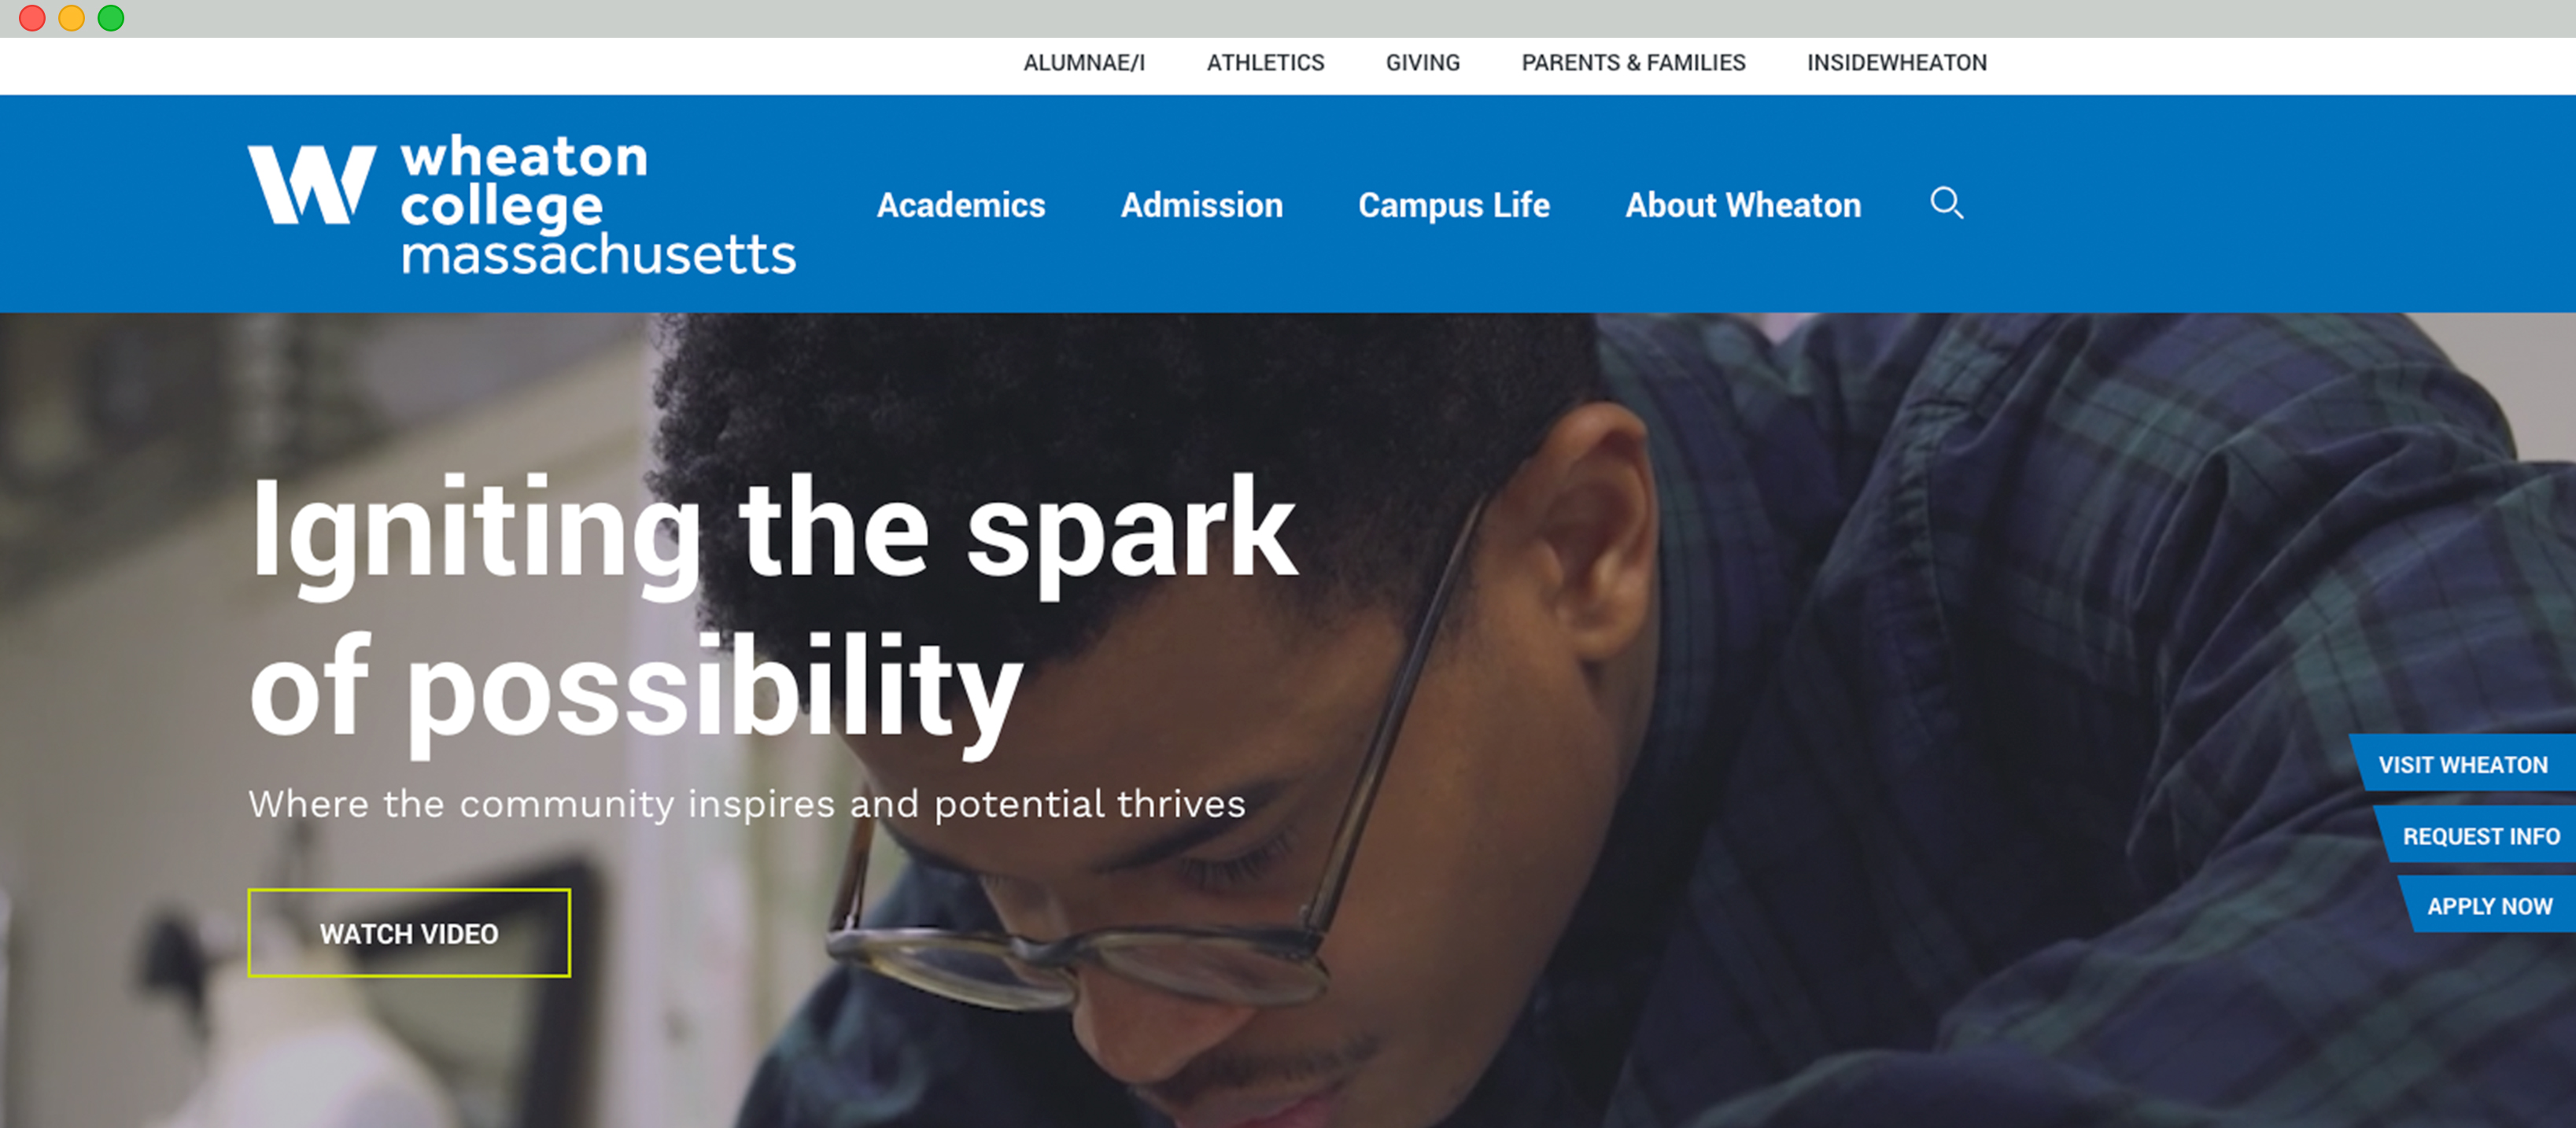Minimize window using yellow button
Image resolution: width=2576 pixels, height=1128 pixels.
(71, 18)
